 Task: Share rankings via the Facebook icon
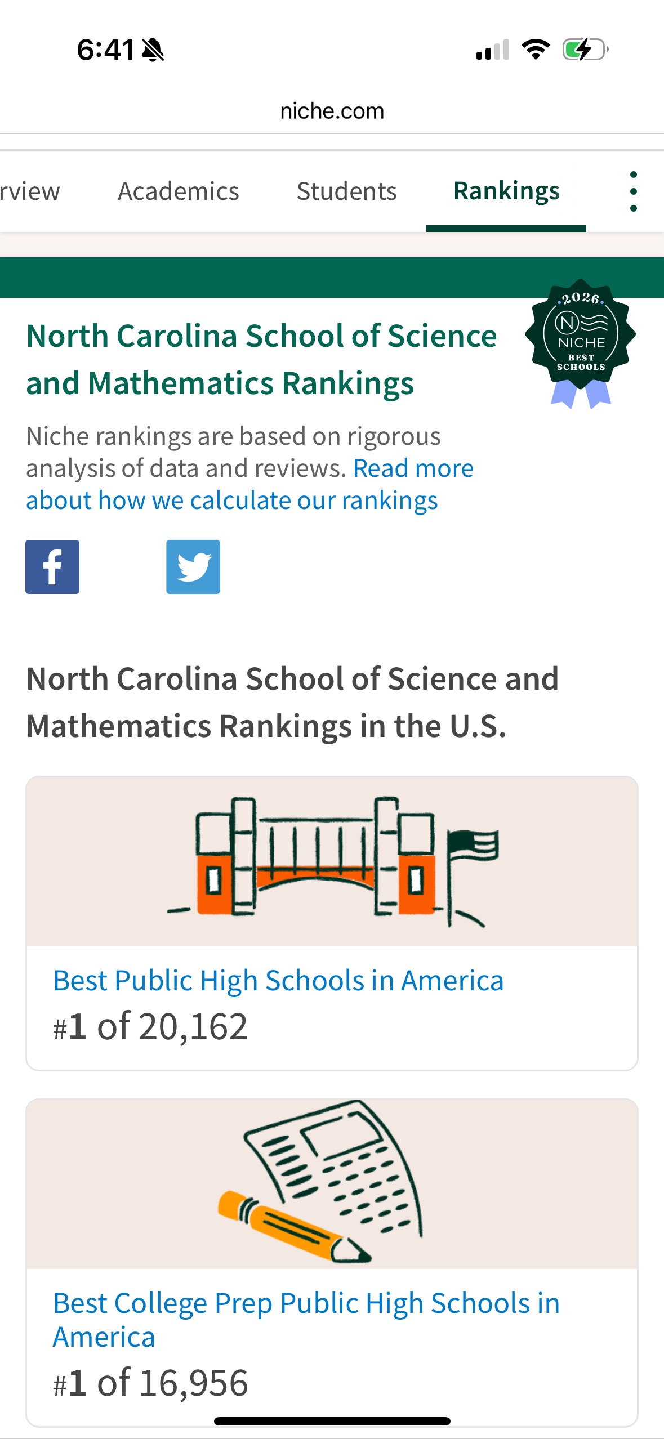coord(52,567)
